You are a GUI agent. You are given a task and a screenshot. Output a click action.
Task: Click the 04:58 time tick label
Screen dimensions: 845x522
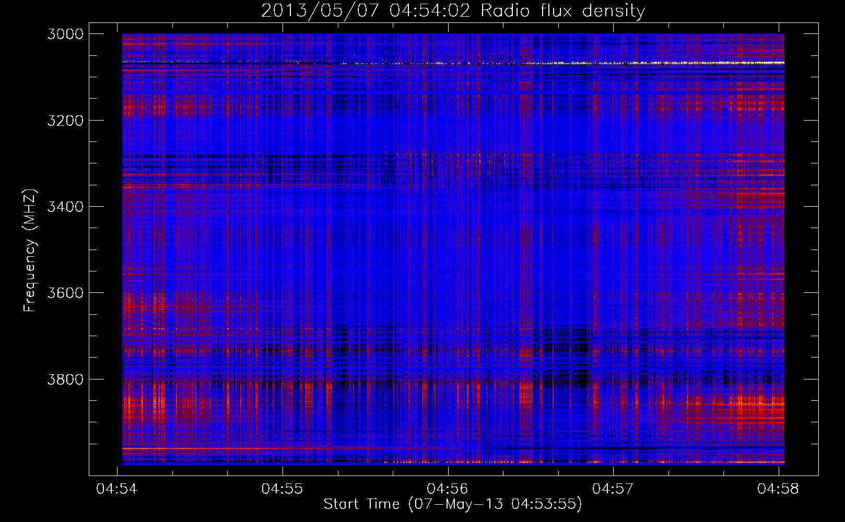click(778, 489)
